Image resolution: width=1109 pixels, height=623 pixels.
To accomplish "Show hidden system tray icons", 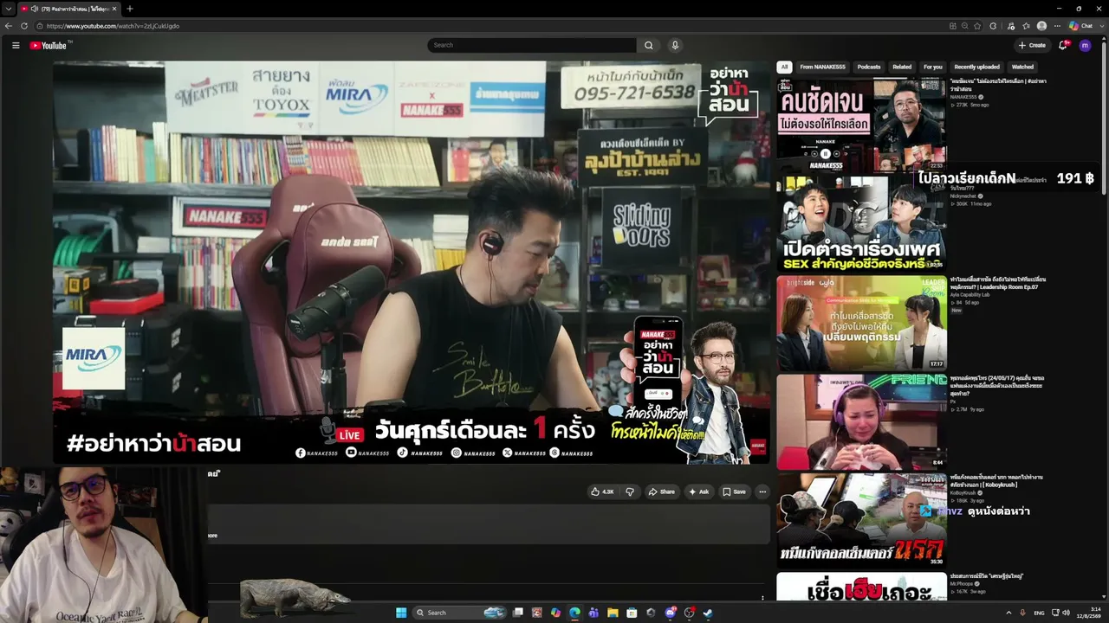I will 1008,613.
